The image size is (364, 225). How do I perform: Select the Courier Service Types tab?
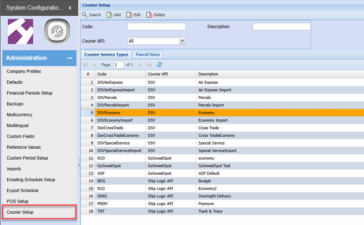tap(106, 55)
